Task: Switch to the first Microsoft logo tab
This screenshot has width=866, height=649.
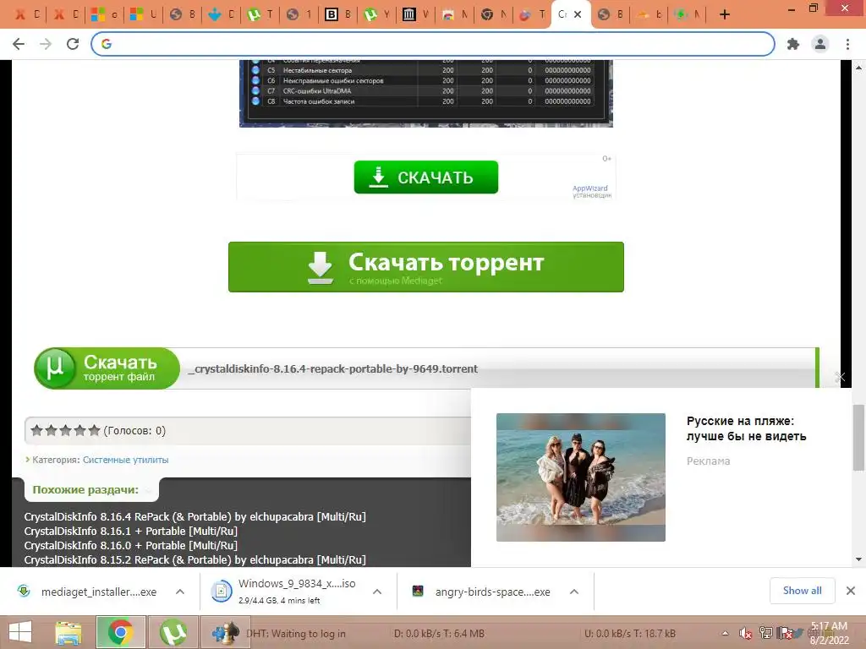Action: (104, 15)
